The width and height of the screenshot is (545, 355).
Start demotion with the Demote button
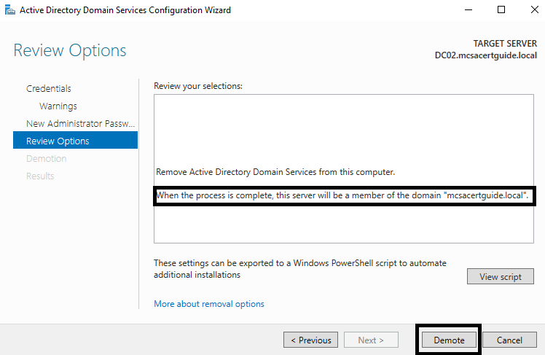click(x=448, y=340)
